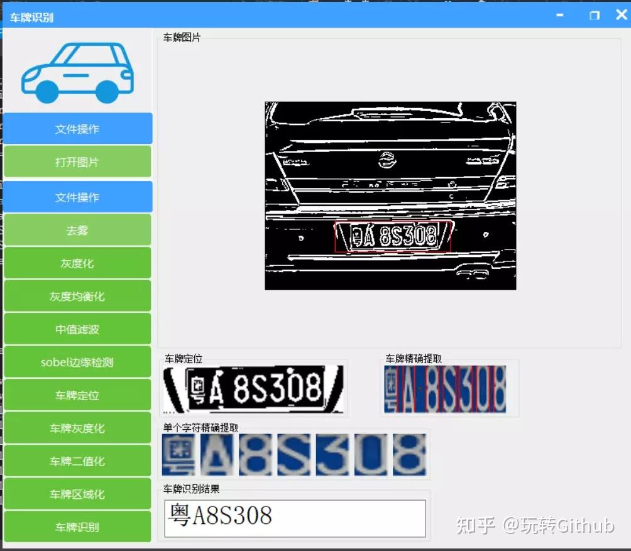This screenshot has width=631, height=551.
Task: Click the 单个字符精确提取 label
Action: 201,427
